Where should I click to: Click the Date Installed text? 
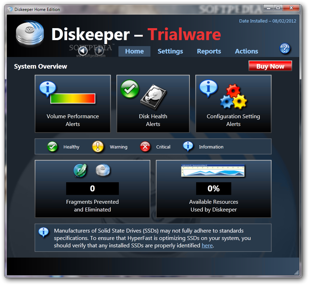tap(268, 21)
